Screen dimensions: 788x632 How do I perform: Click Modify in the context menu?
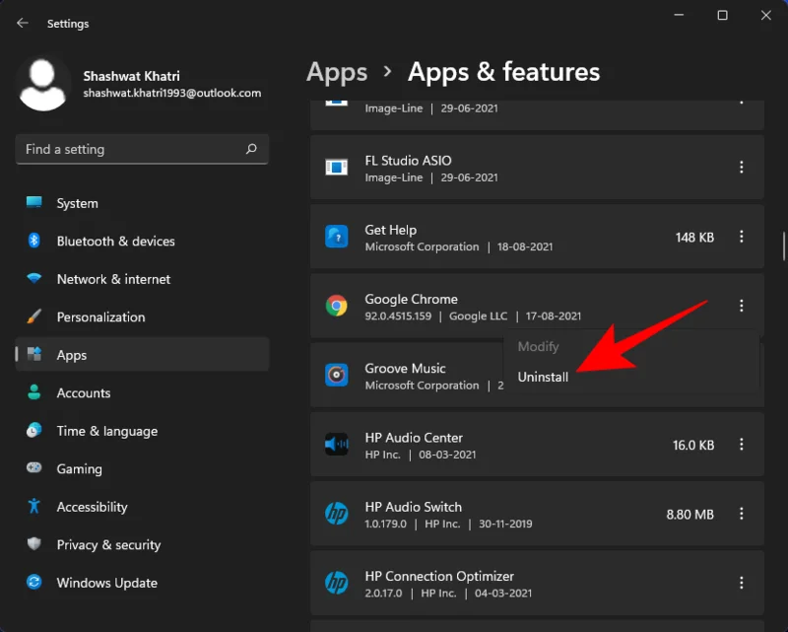tap(538, 346)
